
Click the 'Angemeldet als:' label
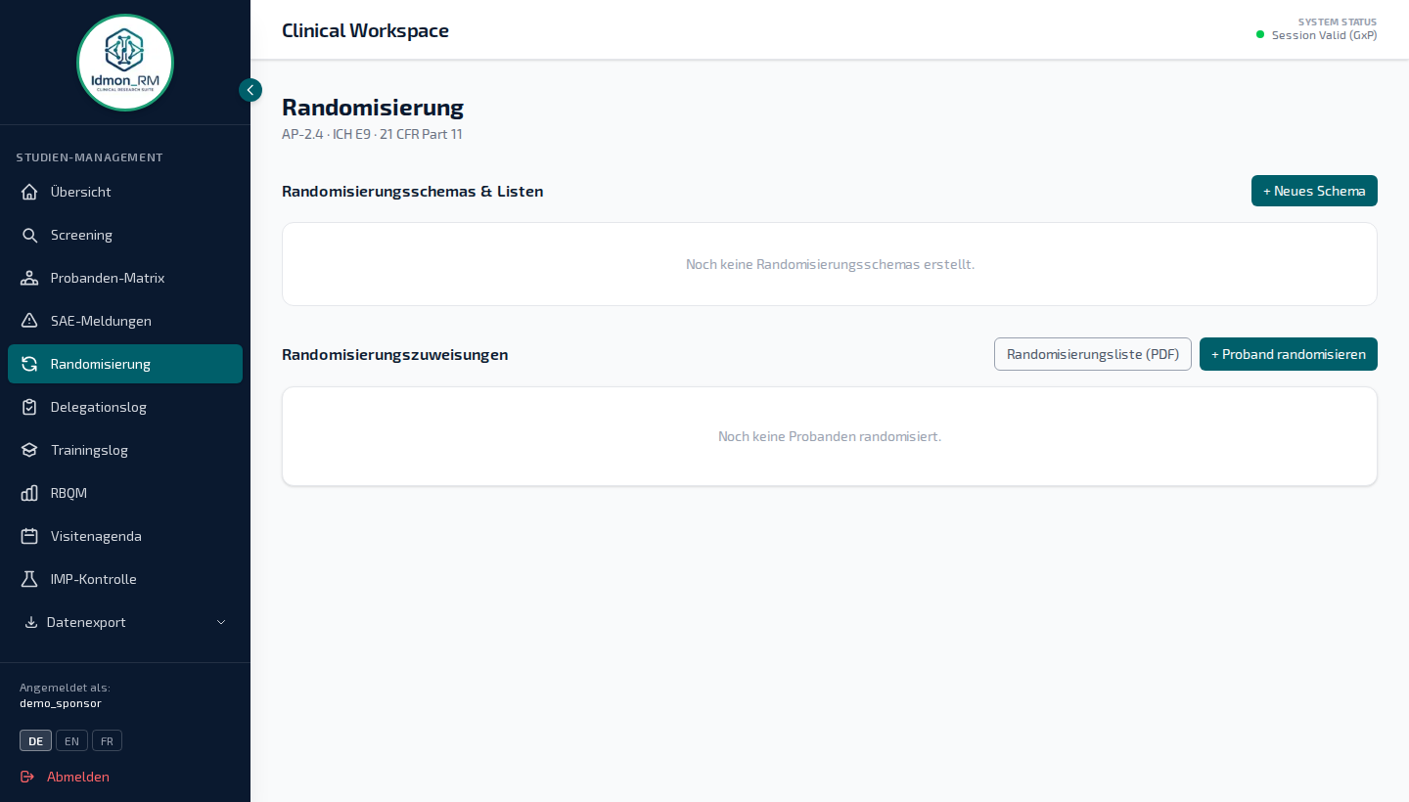pyautogui.click(x=65, y=688)
